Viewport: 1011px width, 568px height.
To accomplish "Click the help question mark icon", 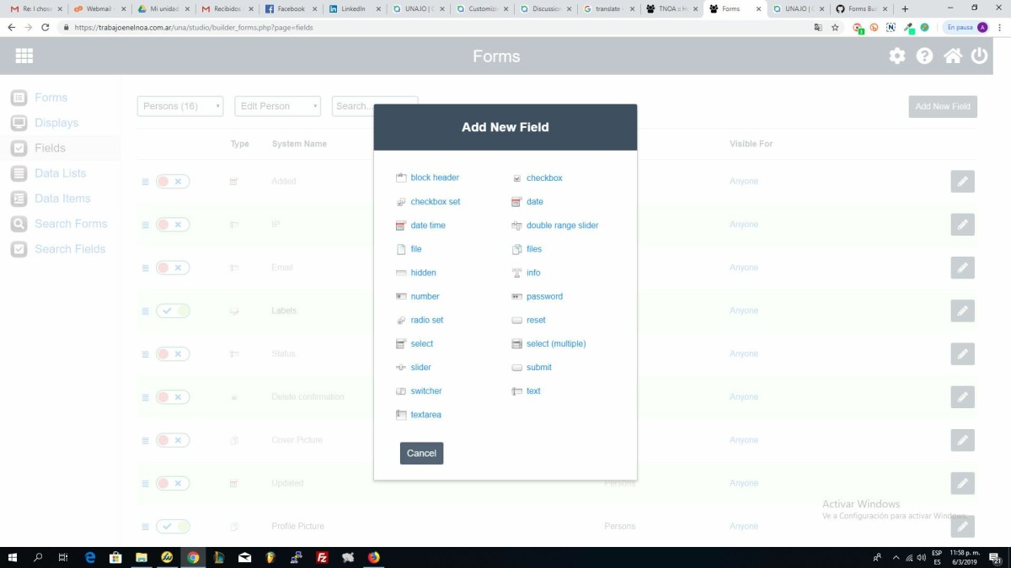I will 924,56.
